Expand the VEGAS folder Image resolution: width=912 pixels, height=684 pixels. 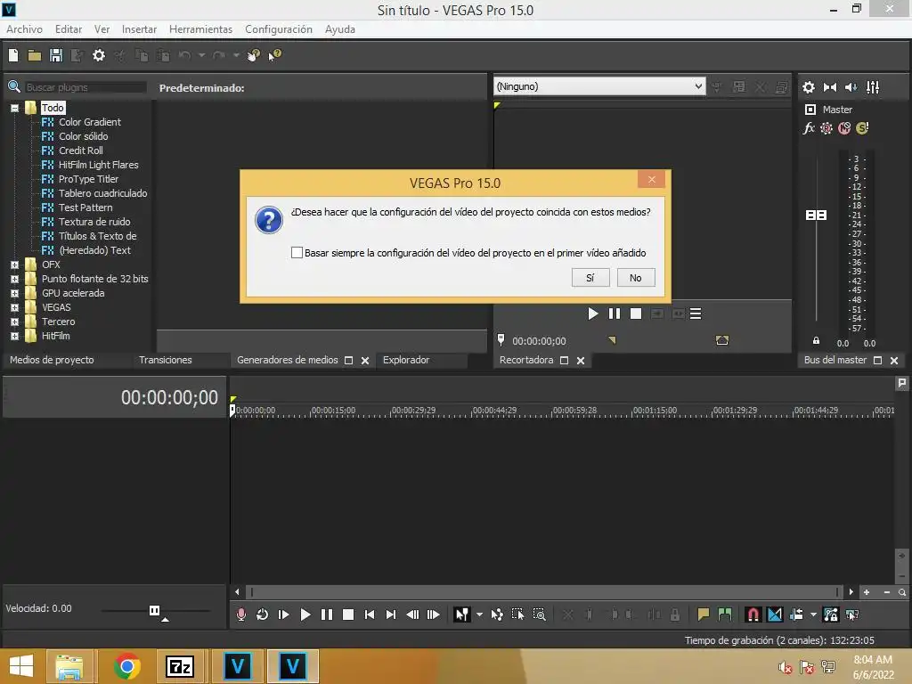14,307
